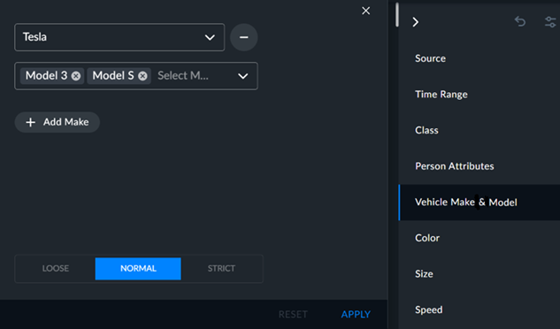This screenshot has width=560, height=329.
Task: Apply the vehicle filter
Action: (x=356, y=314)
